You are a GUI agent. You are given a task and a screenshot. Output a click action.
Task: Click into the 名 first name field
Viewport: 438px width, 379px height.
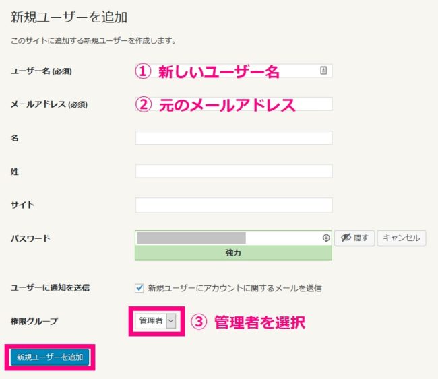[x=234, y=137]
